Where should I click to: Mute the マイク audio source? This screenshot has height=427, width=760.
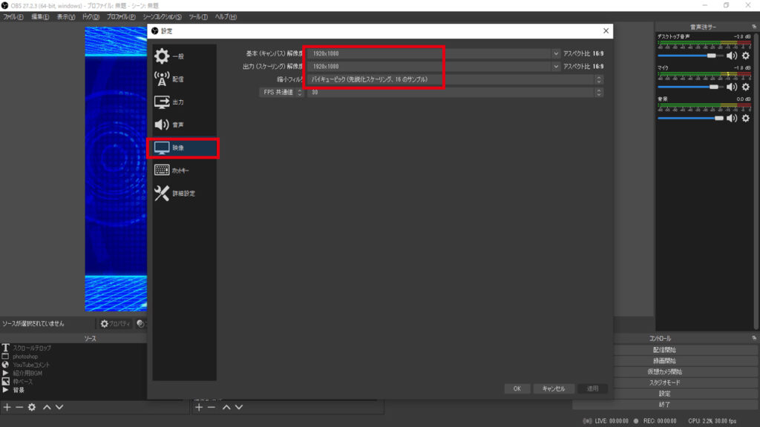coord(730,87)
